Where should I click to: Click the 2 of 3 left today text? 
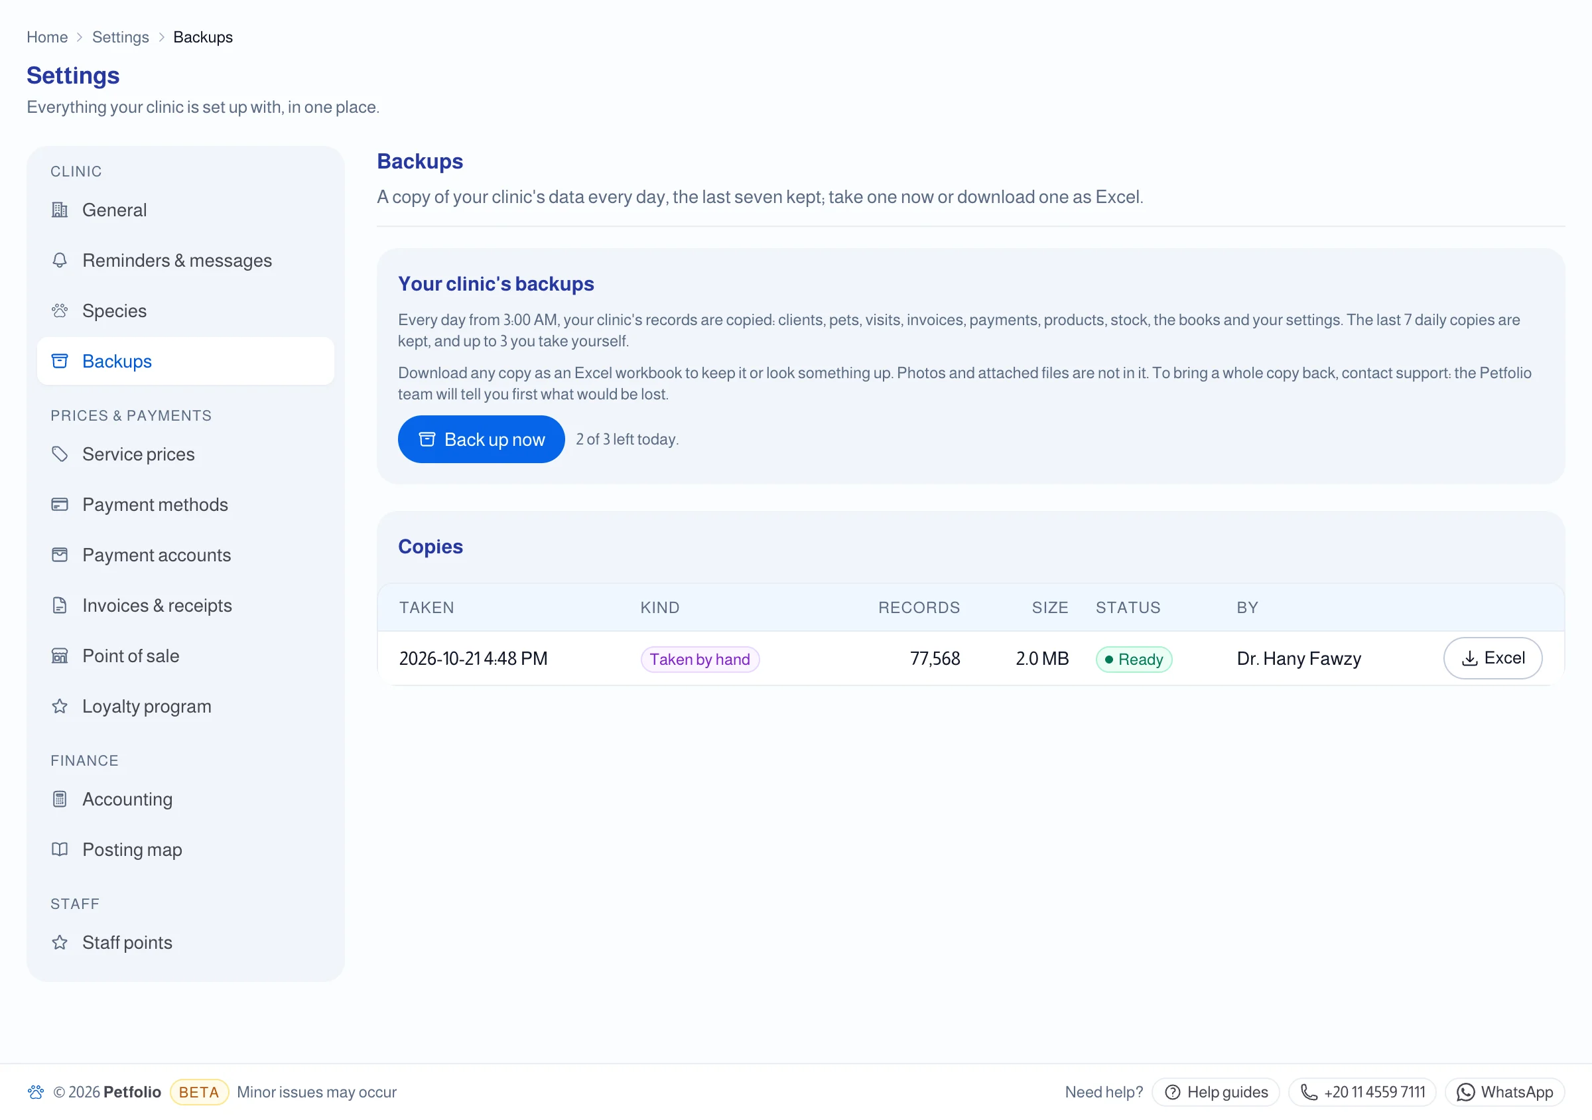pos(627,440)
